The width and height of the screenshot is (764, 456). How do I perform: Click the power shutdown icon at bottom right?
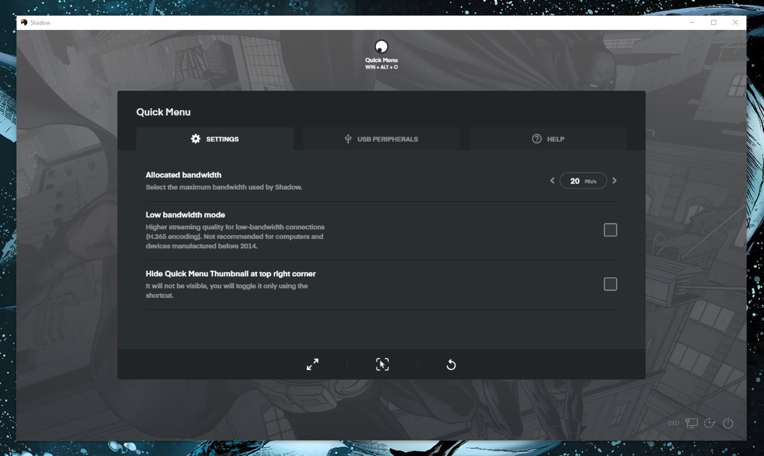(x=728, y=423)
